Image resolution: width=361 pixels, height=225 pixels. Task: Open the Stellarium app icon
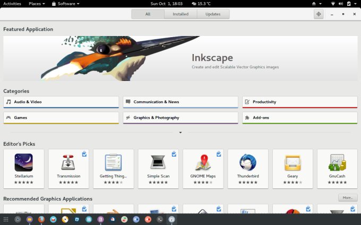[x=24, y=163]
